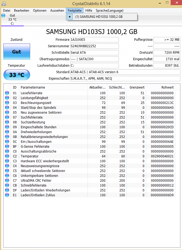Select raw value 000000000640

pyautogui.click(x=162, y=108)
